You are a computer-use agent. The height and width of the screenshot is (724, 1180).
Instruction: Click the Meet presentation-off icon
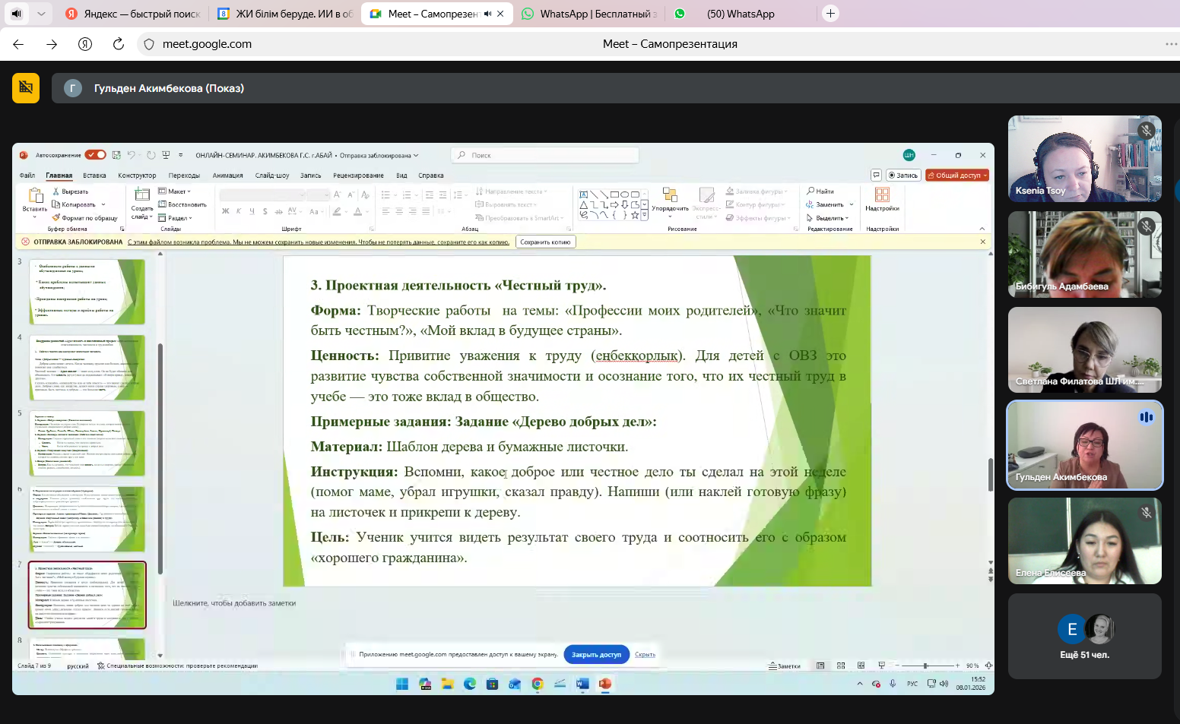tap(26, 87)
